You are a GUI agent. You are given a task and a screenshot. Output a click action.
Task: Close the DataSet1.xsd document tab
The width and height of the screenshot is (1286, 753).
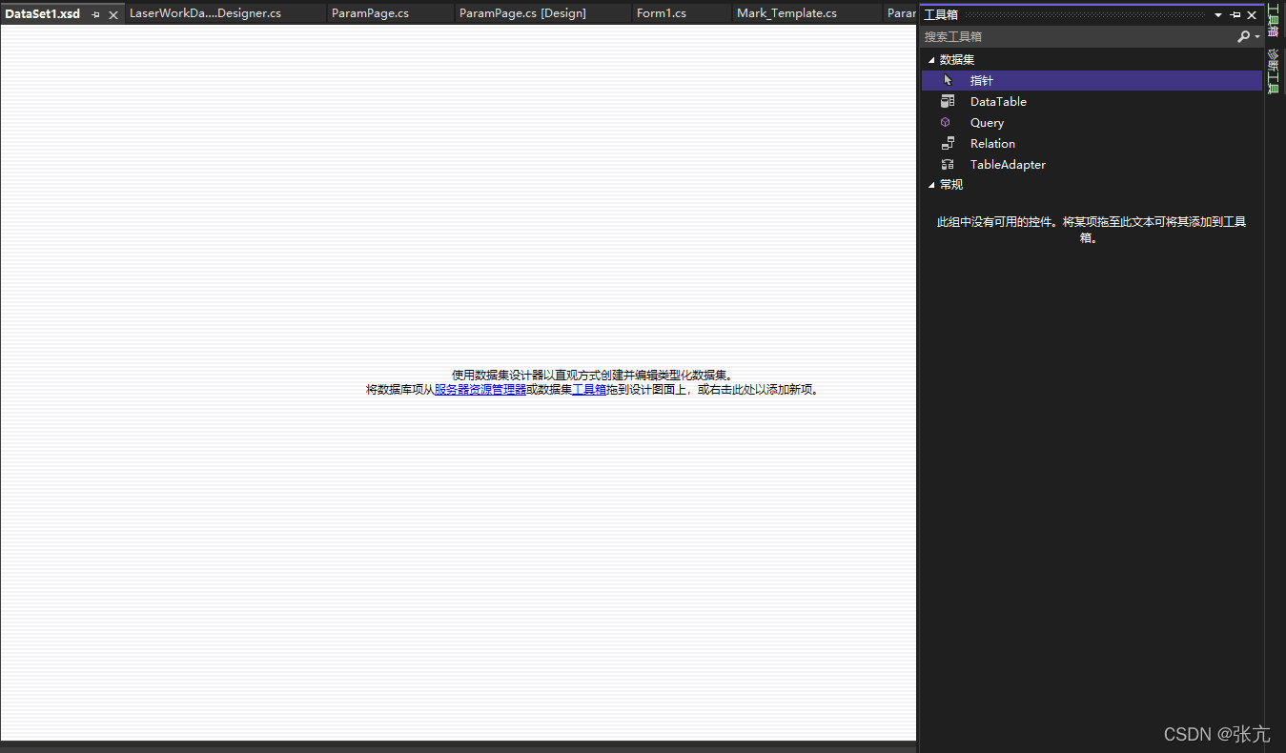point(113,15)
